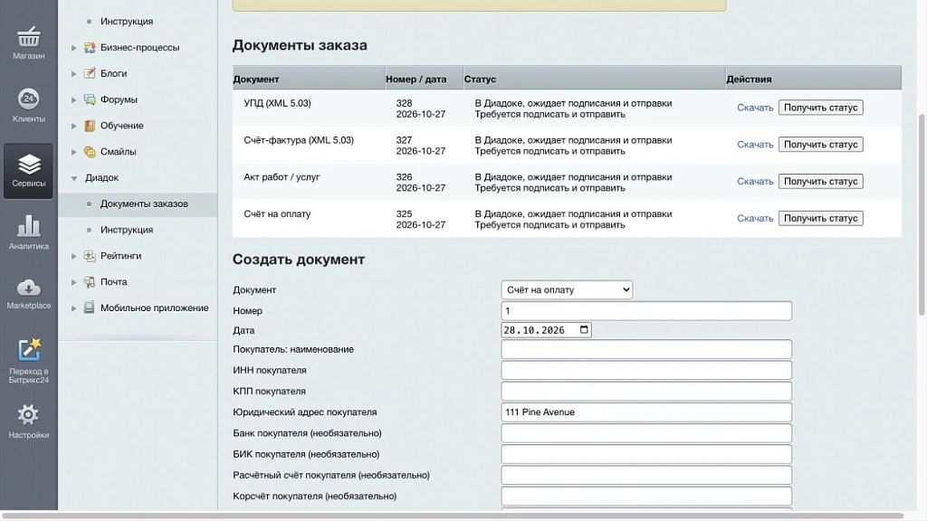Download the Счёт-фактура document
This screenshot has width=927, height=521.
(755, 144)
